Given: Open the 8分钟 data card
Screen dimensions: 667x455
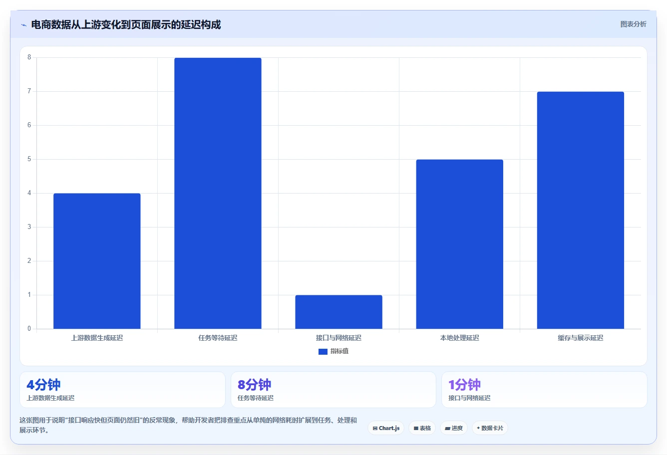Looking at the screenshot, I should point(333,390).
